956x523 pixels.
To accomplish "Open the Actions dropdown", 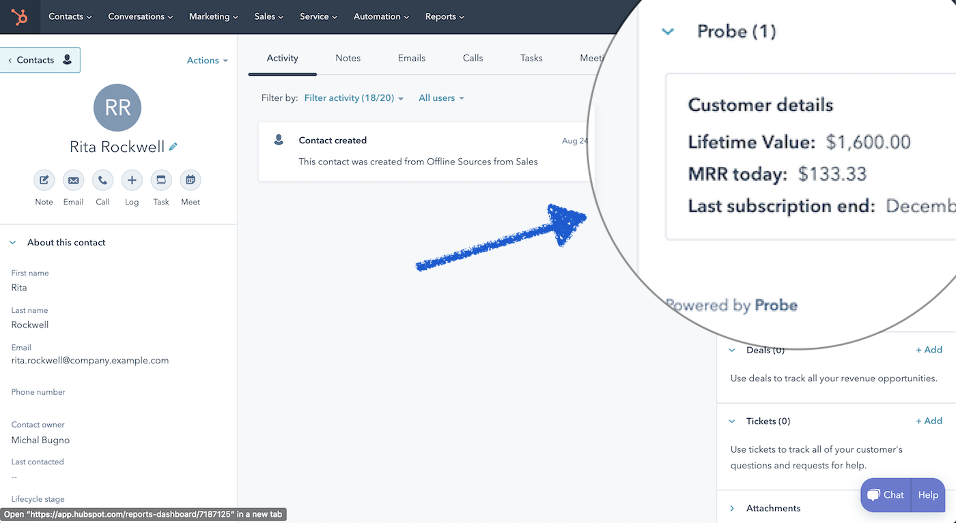I will (x=208, y=61).
